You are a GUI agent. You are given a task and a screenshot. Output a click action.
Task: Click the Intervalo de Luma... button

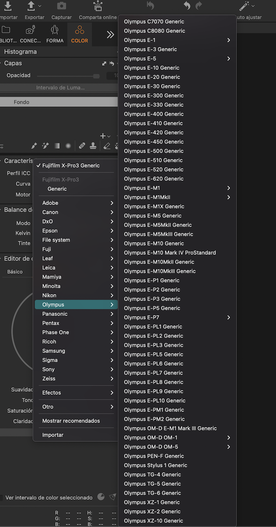[x=59, y=88]
